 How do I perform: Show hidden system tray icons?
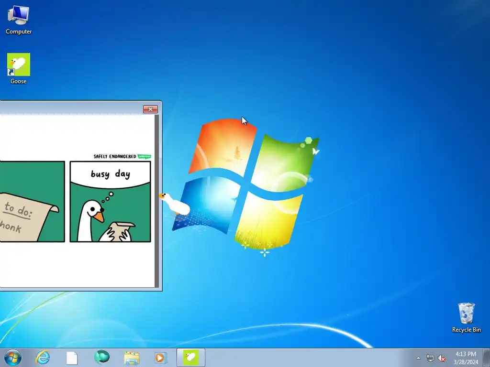coord(418,358)
